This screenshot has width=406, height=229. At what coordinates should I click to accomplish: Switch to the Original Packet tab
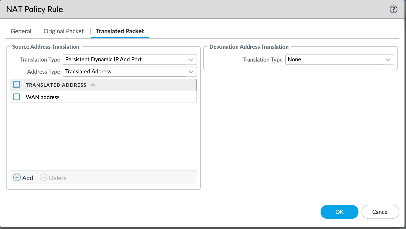coord(63,31)
